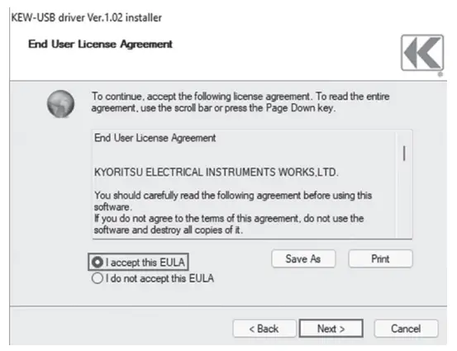Save the license via Save As
The height and width of the screenshot is (351, 457).
click(303, 259)
